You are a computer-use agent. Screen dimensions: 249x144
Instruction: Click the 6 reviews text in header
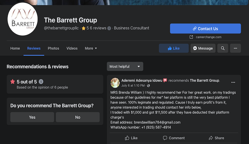[98, 28]
